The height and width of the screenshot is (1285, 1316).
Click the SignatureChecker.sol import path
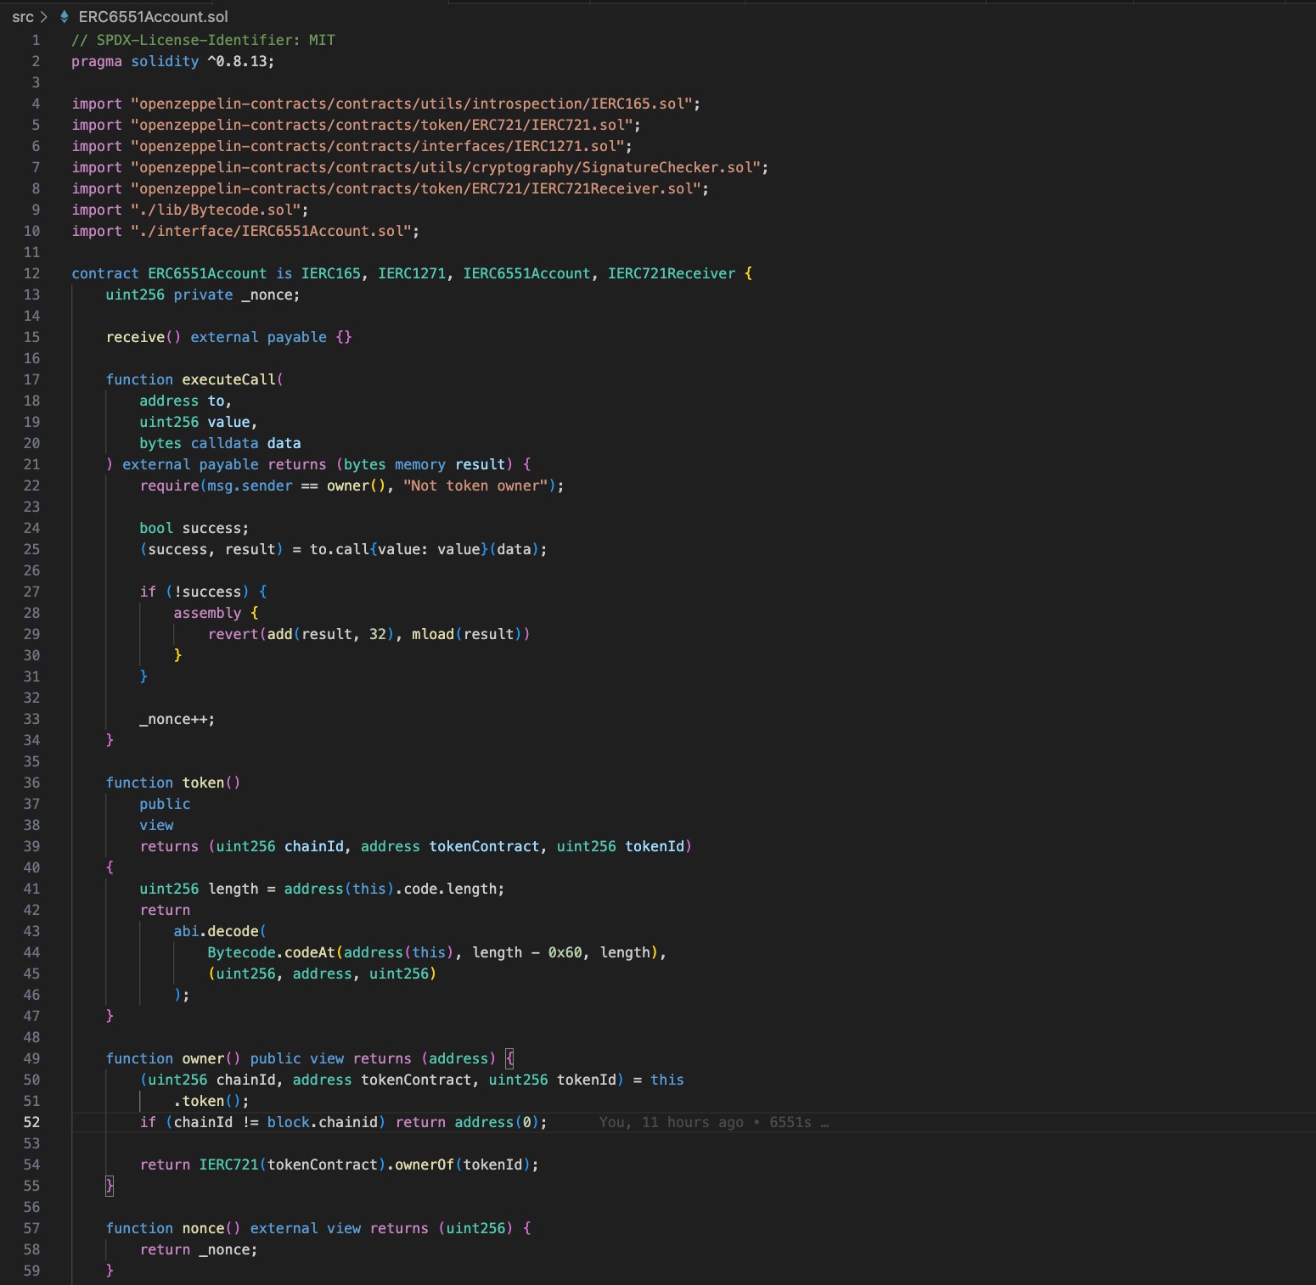coord(446,167)
